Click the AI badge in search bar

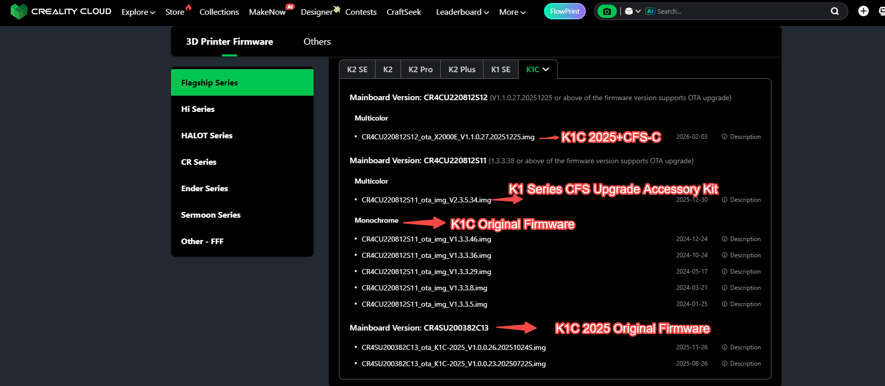coord(650,11)
